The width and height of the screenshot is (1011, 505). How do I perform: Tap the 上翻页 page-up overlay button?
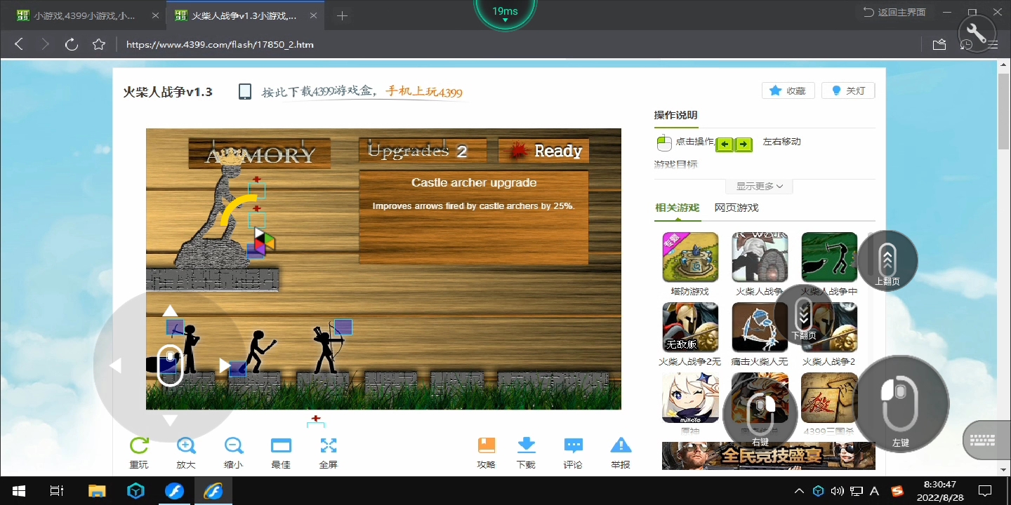click(x=887, y=260)
